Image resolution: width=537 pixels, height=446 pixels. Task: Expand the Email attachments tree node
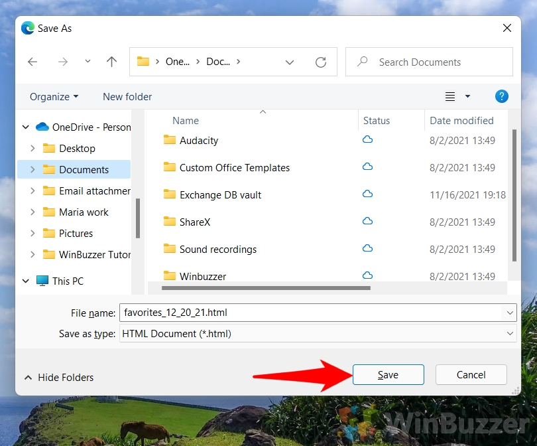coord(32,191)
